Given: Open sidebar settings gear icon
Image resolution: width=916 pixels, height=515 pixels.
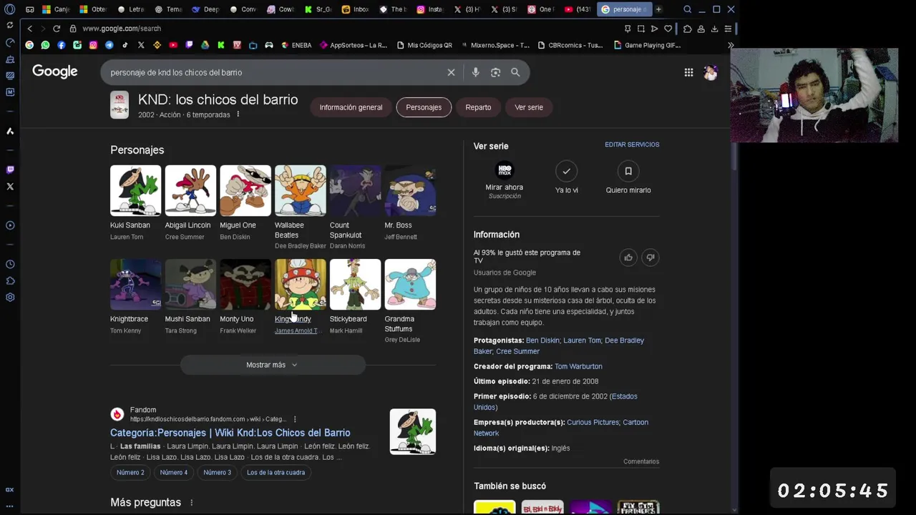Looking at the screenshot, I should (10, 298).
